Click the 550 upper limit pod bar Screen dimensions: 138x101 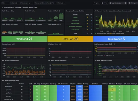pos(61,17)
